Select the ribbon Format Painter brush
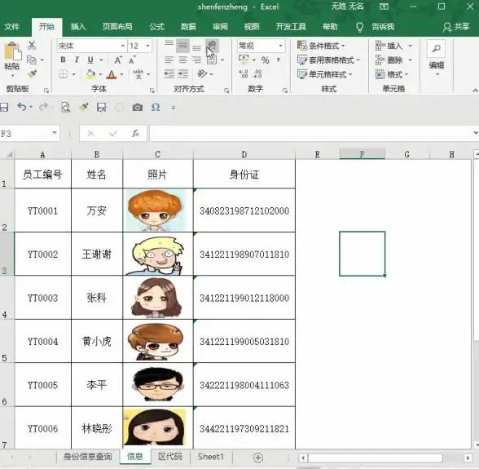The width and height of the screenshot is (479, 469). (32, 73)
